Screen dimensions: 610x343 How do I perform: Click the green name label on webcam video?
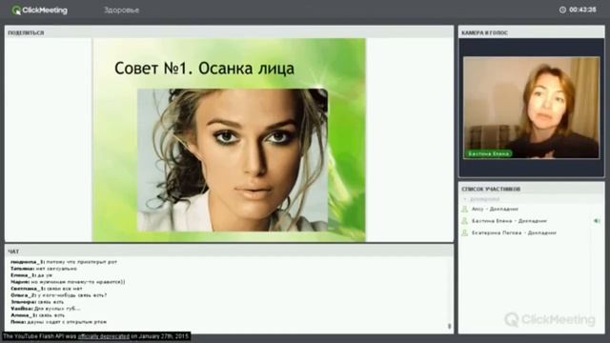point(489,153)
